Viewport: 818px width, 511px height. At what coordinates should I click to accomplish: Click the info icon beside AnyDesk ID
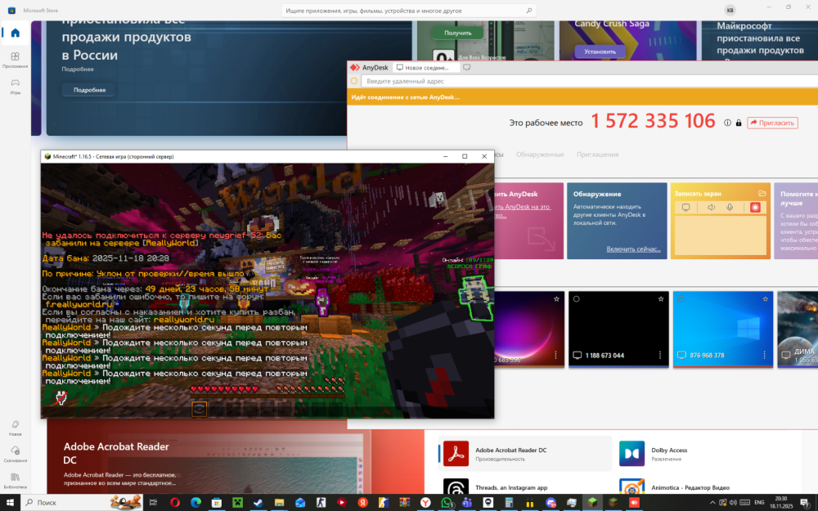tap(727, 123)
